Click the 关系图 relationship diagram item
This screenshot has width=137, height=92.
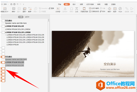(42, 11)
